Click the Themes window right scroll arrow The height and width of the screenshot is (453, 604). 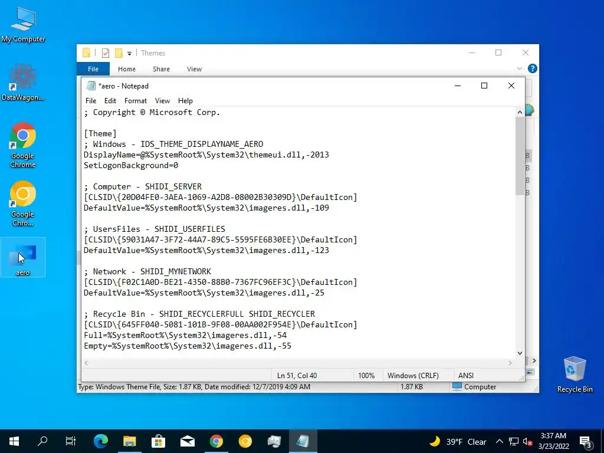click(x=534, y=360)
